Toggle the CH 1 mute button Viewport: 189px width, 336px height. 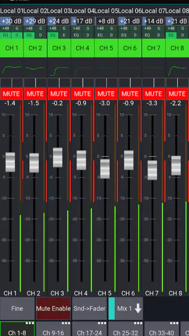[11, 94]
